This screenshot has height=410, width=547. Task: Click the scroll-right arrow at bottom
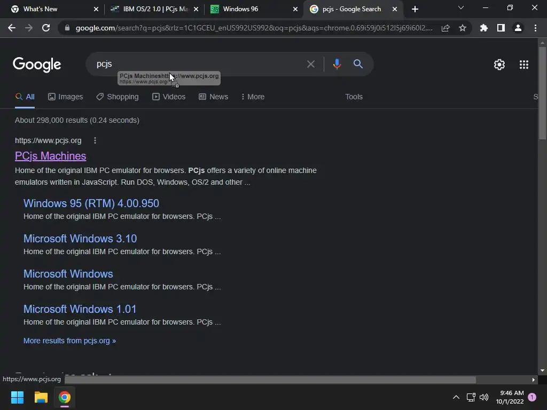[534, 380]
